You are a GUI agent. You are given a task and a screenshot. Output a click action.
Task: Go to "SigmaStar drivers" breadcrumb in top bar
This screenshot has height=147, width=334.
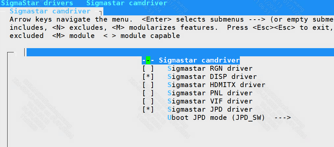(36, 3)
